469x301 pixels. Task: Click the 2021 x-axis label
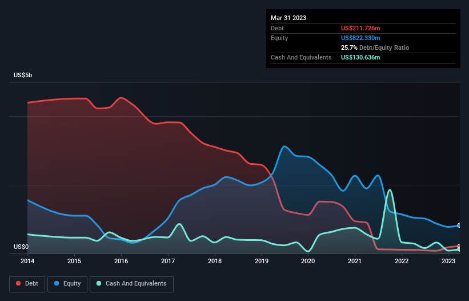(355, 261)
